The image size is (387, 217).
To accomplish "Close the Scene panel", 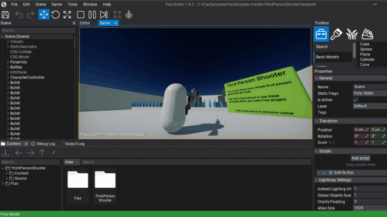I will [x=74, y=23].
